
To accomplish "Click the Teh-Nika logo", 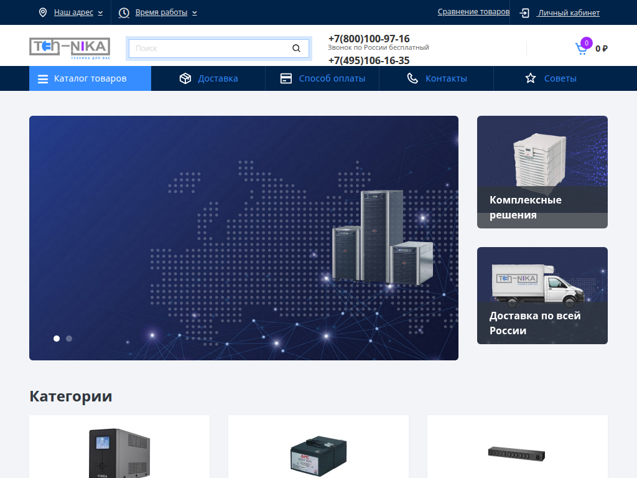I will [x=70, y=47].
